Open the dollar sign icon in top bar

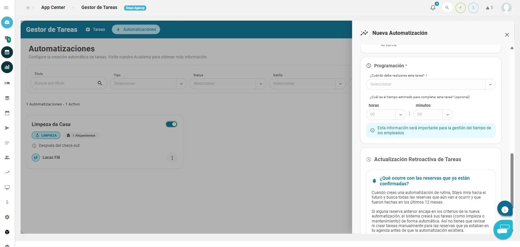473,8
